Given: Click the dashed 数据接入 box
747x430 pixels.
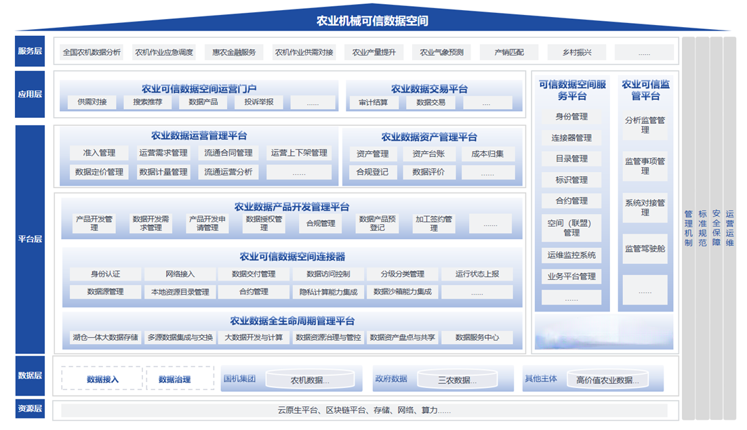Looking at the screenshot, I should [102, 379].
